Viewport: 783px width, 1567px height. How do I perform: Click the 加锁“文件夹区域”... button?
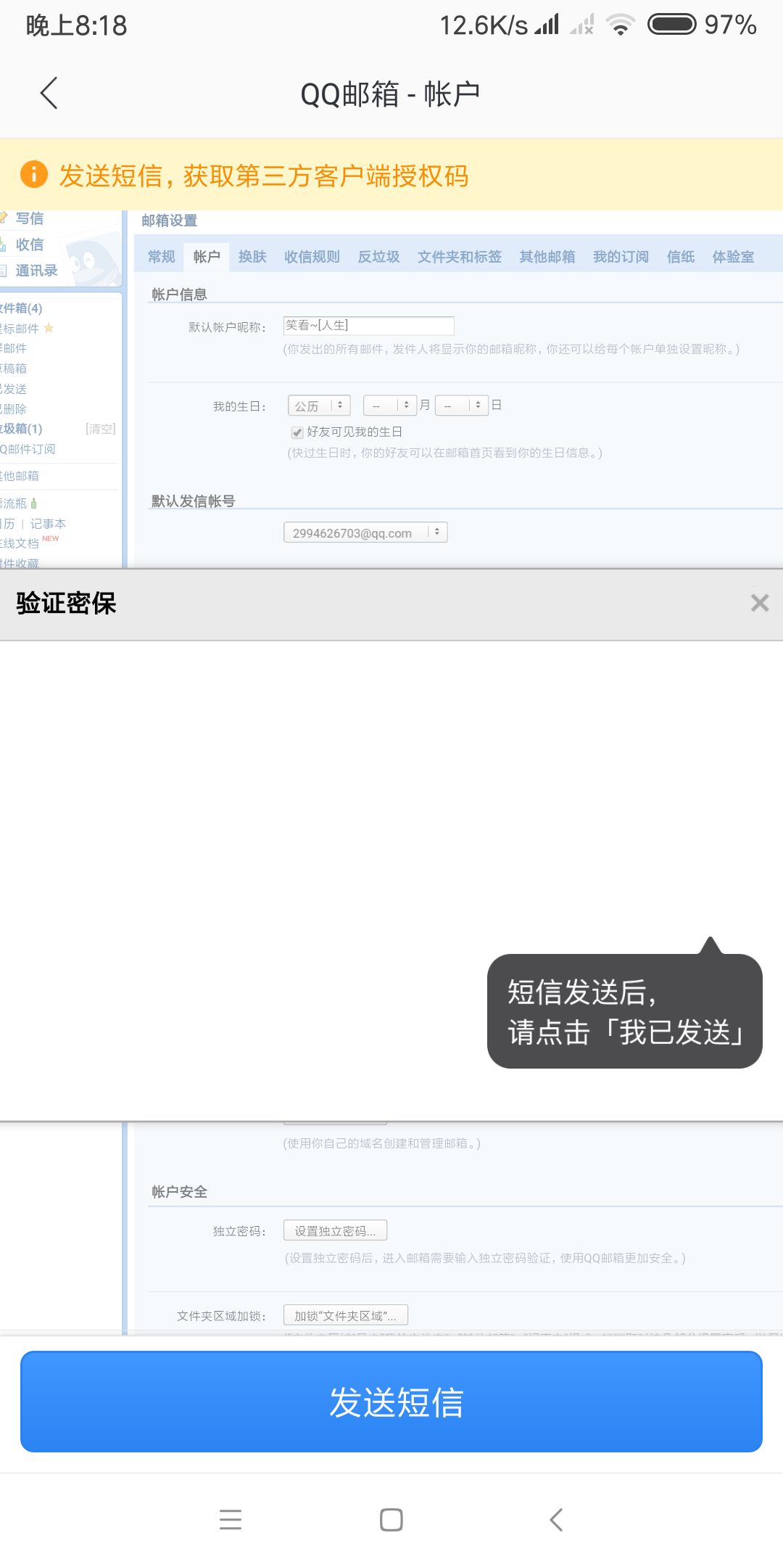click(345, 1315)
